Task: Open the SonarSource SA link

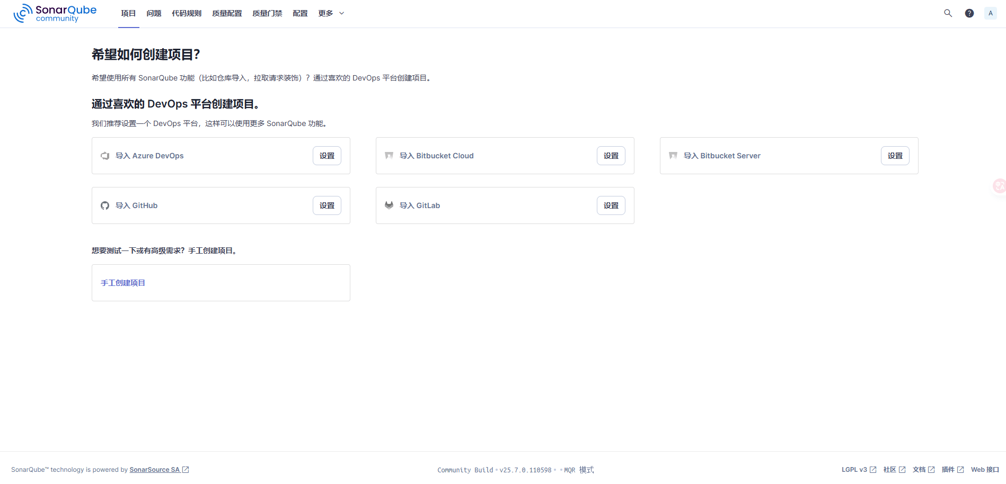Action: [x=155, y=470]
